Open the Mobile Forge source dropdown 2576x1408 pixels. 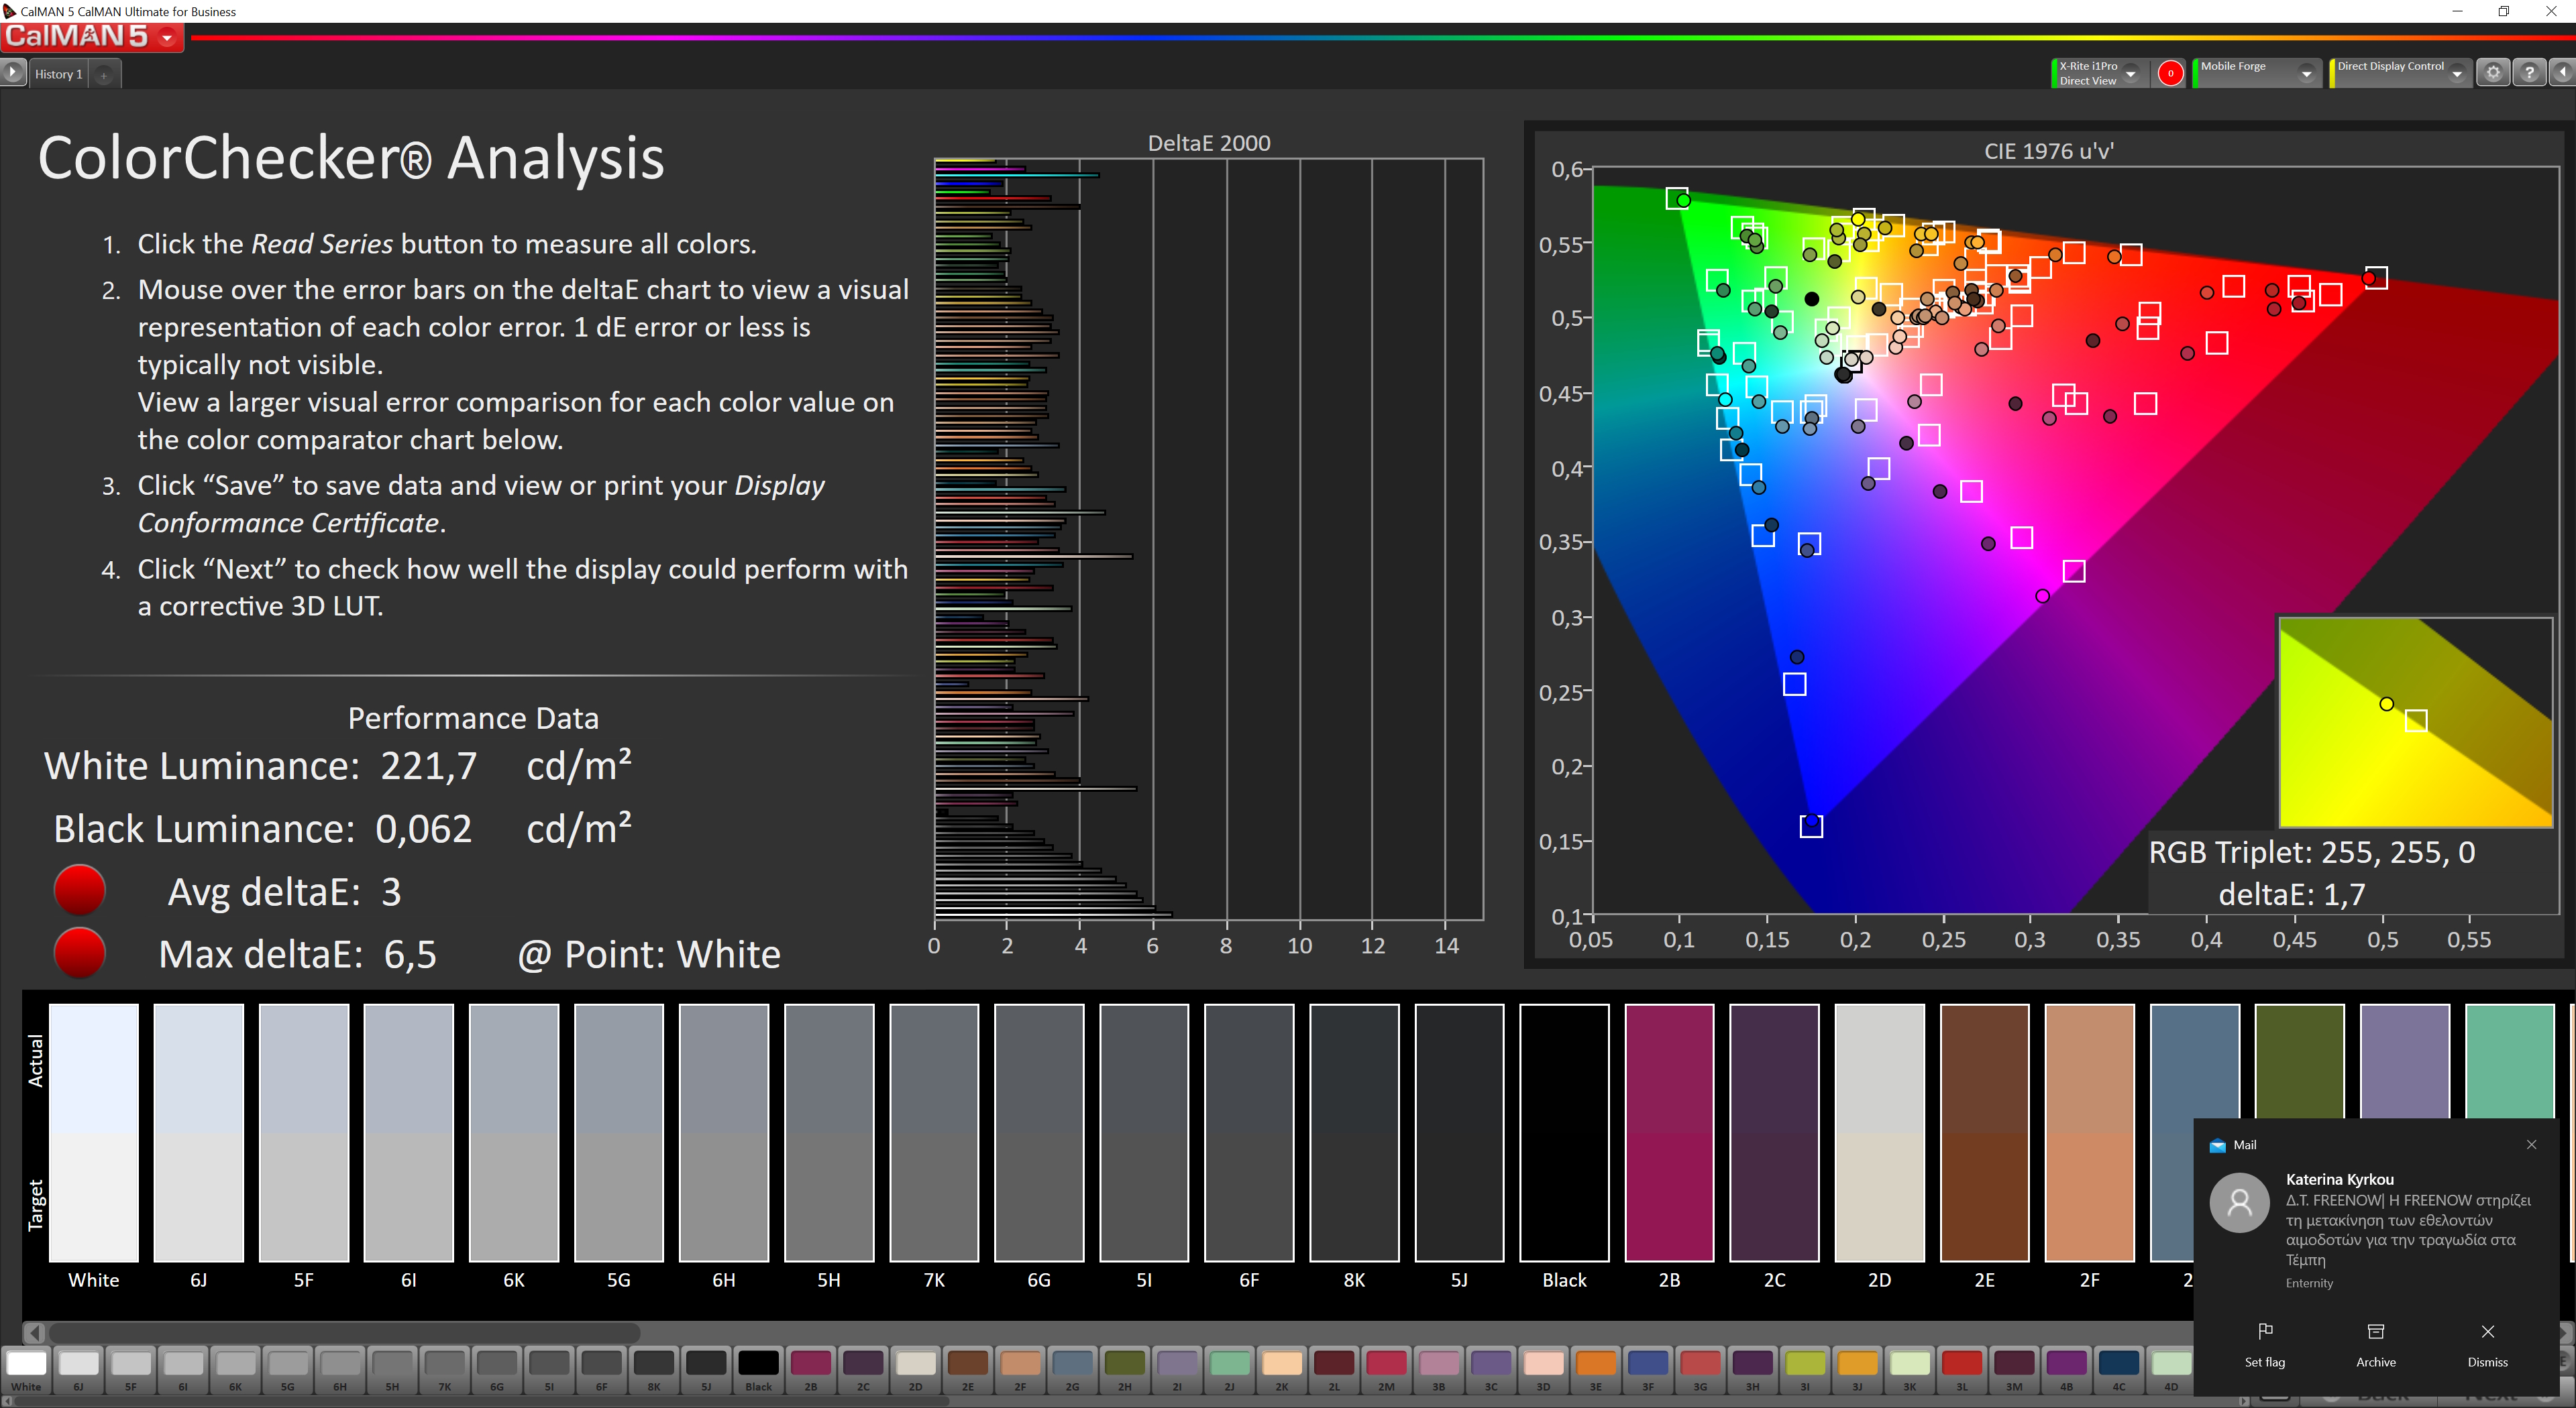2306,73
